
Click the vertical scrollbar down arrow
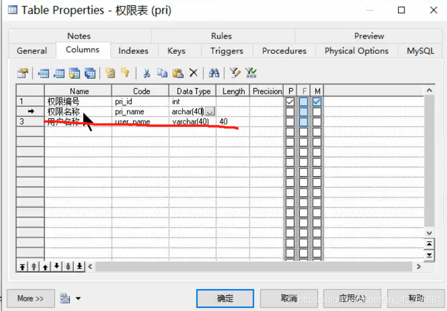click(429, 233)
